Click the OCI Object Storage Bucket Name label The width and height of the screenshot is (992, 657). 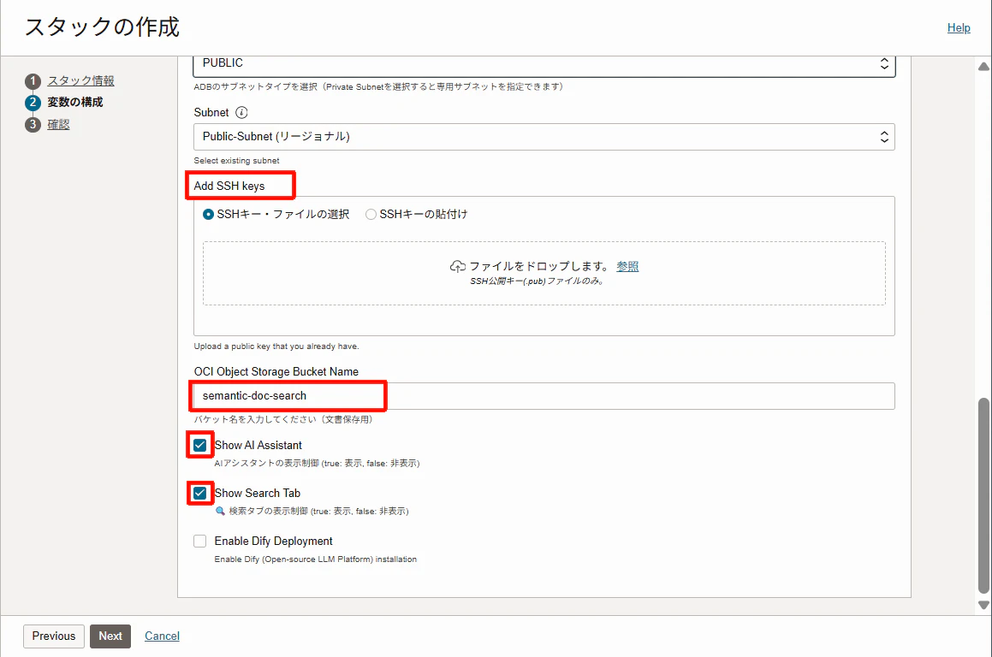tap(276, 372)
